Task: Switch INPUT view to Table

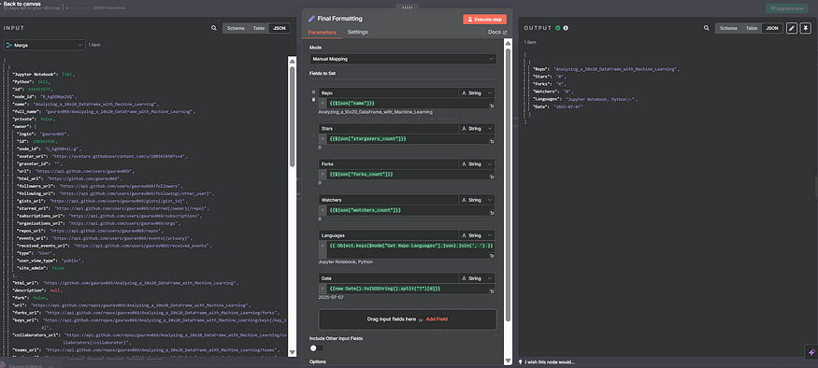Action: click(259, 28)
